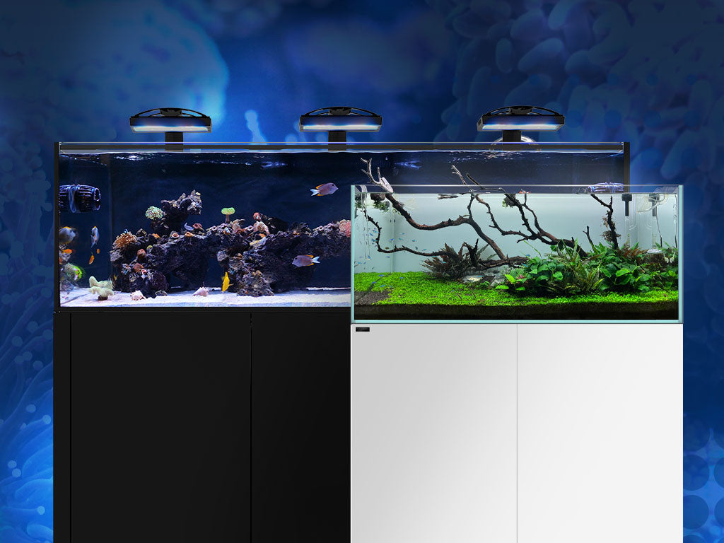724x543 pixels.
Task: Click the green mushroom coral on the rock
Action: coord(228,211)
